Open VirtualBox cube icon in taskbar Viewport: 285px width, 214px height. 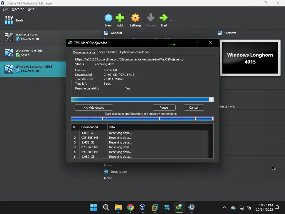pyautogui.click(x=142, y=207)
